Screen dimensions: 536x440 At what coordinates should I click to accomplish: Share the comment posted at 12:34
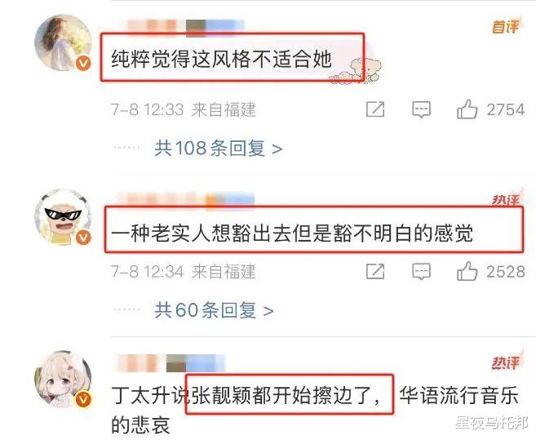(x=375, y=272)
